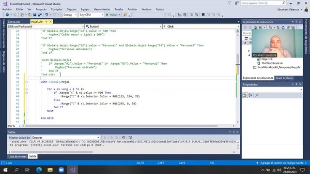Click the Alphabetical sort icon in Propiedades
This screenshot has width=310, height=174.
(250, 95)
